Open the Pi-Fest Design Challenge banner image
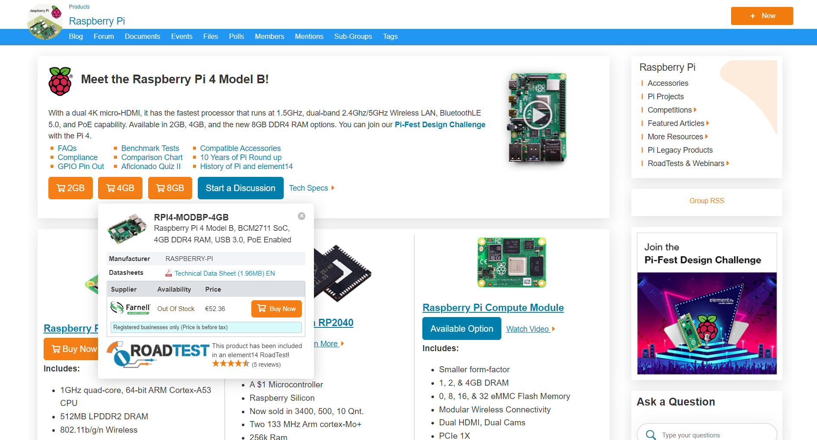Screen dimensions: 817x440 click(x=707, y=304)
